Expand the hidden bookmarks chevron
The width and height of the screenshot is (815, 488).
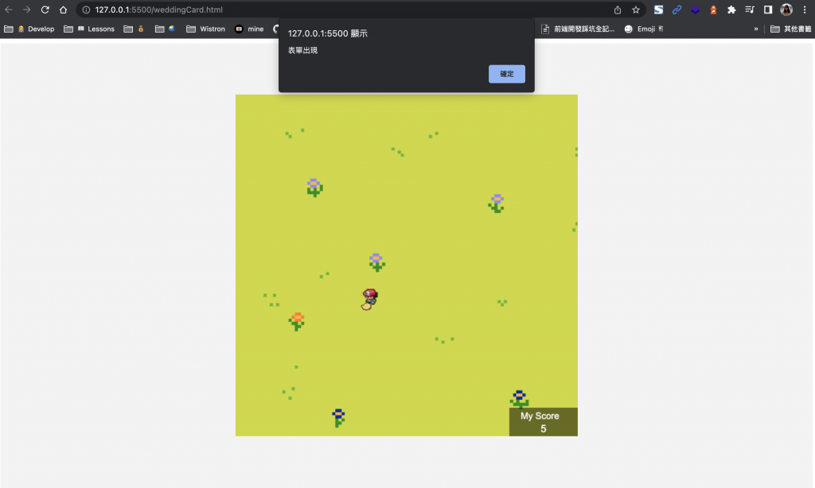click(x=756, y=29)
